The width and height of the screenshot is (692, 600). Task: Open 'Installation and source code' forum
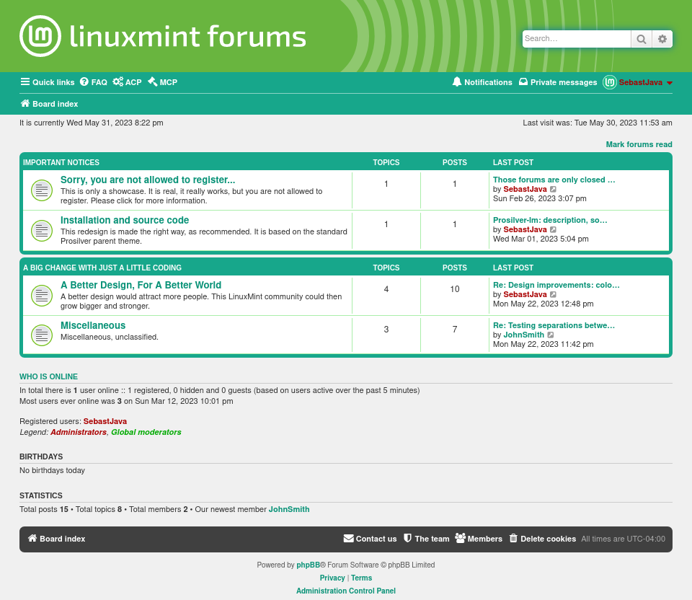[125, 220]
